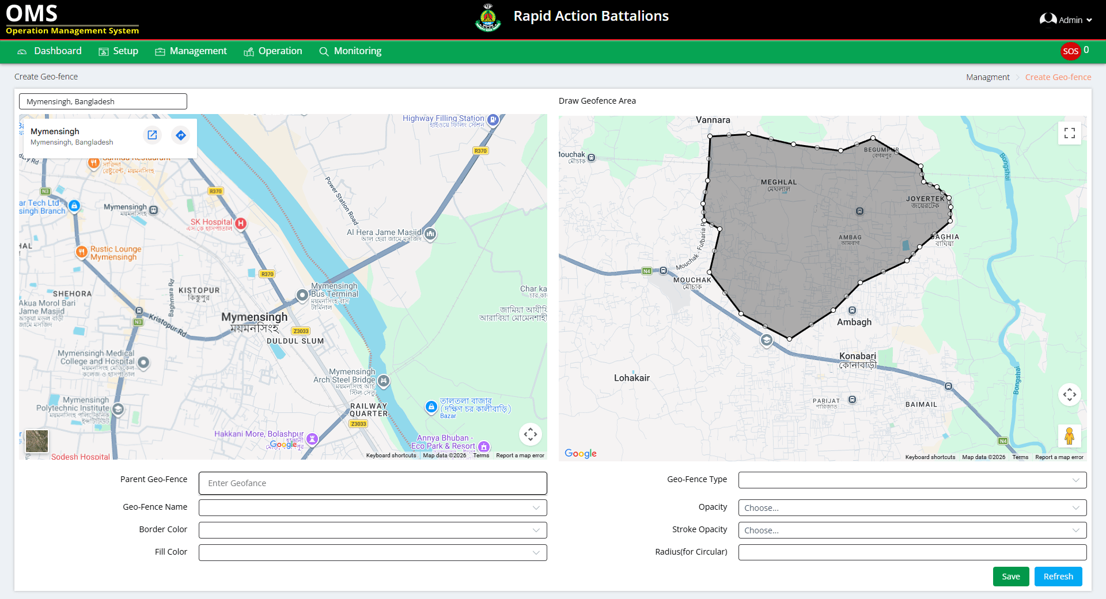Image resolution: width=1106 pixels, height=599 pixels.
Task: Click the directions icon for Mymensingh
Action: pos(181,135)
